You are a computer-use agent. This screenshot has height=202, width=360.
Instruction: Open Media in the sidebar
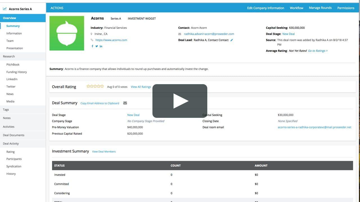click(x=10, y=101)
